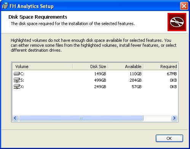Click the red disk icon in header
The width and height of the screenshot is (190, 149).
click(177, 22)
